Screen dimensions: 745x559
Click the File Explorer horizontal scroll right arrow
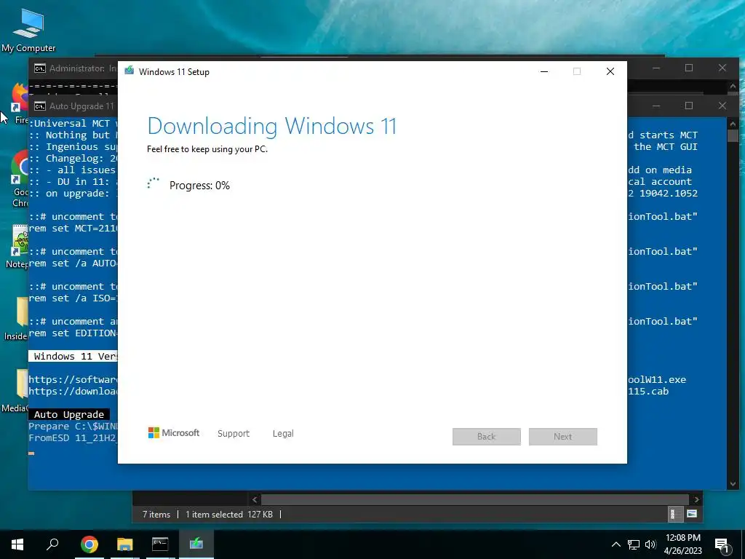(696, 499)
